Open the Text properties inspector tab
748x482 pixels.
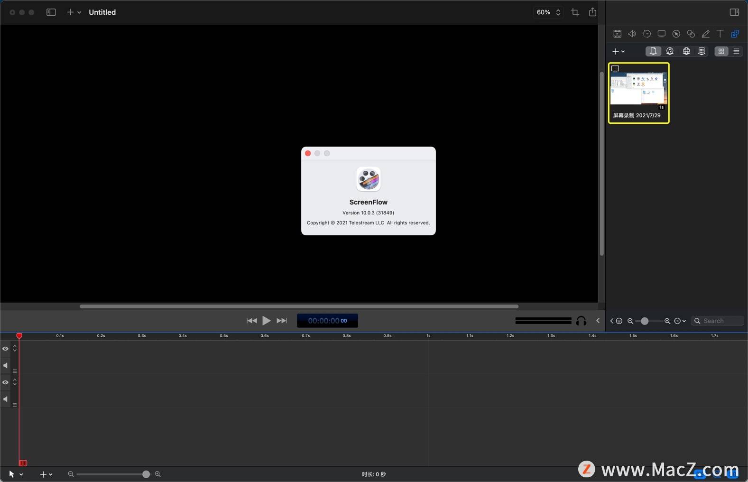click(720, 34)
